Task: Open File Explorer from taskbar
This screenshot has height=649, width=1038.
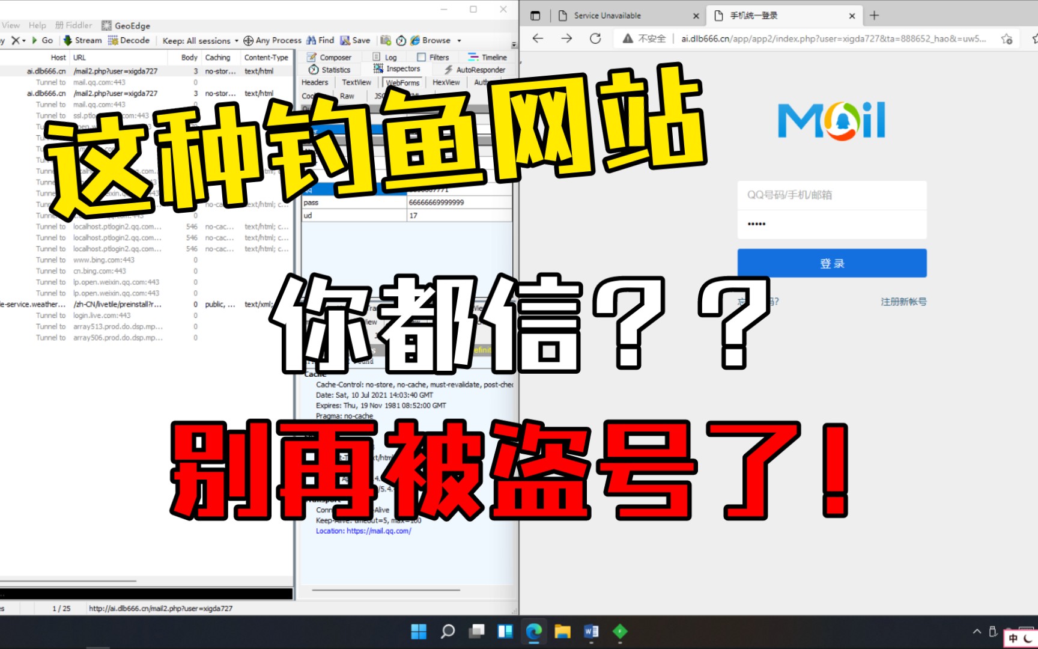Action: click(x=563, y=632)
